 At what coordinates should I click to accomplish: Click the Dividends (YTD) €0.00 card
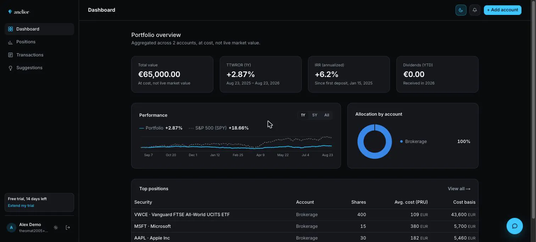[437, 75]
